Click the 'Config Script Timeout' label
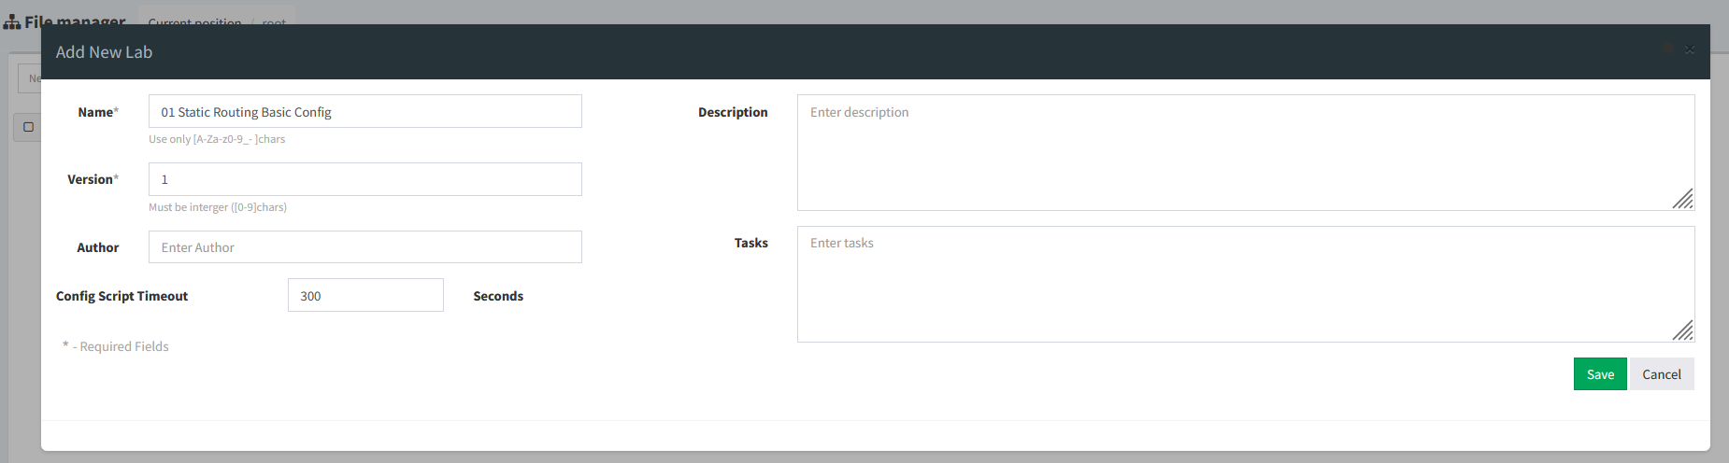The height and width of the screenshot is (463, 1729). click(x=121, y=296)
